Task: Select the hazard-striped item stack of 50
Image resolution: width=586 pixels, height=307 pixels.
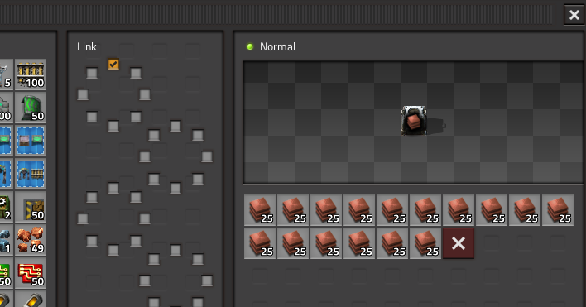Action: click(x=31, y=207)
